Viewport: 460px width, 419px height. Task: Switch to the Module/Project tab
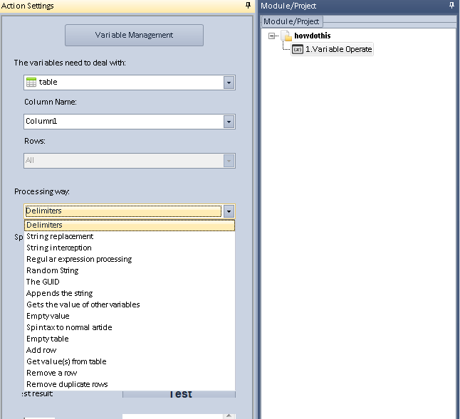tap(292, 21)
